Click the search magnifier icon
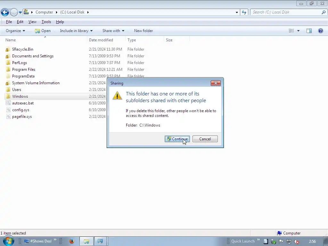 tap(324, 12)
